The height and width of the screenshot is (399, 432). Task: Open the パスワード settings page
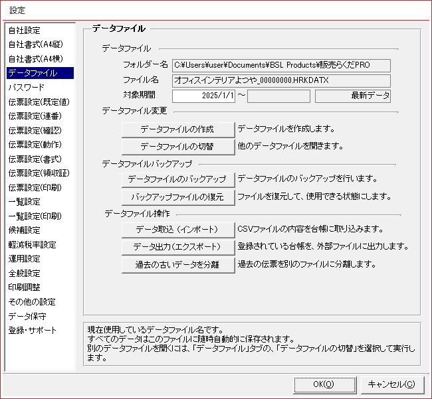tap(27, 88)
